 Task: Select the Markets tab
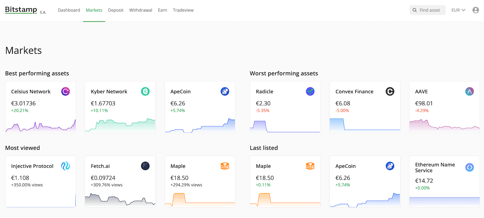[x=94, y=10]
